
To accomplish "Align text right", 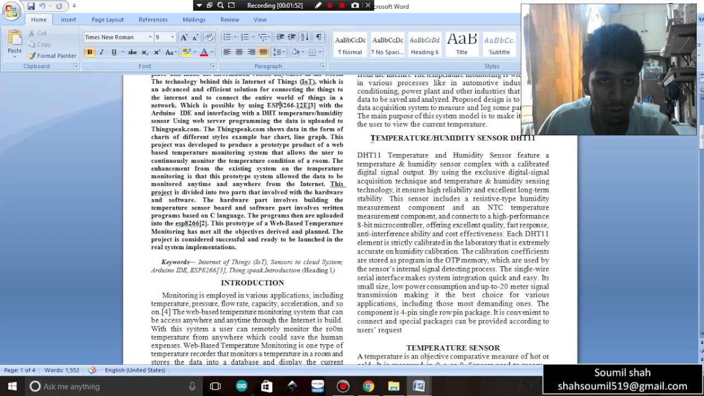I will click(251, 52).
